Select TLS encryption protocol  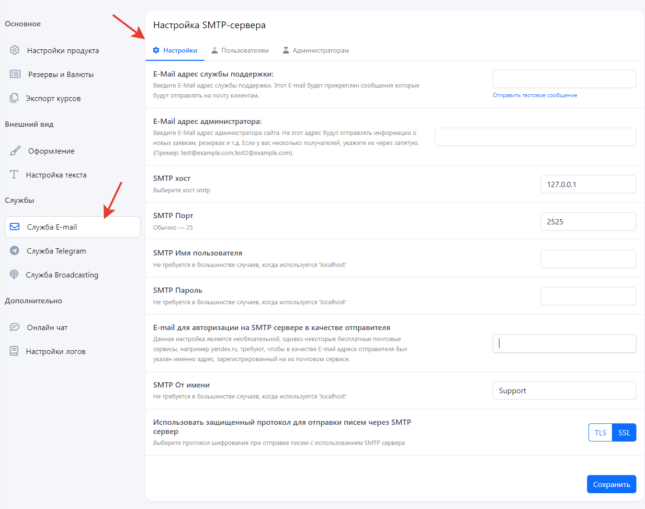(x=600, y=432)
